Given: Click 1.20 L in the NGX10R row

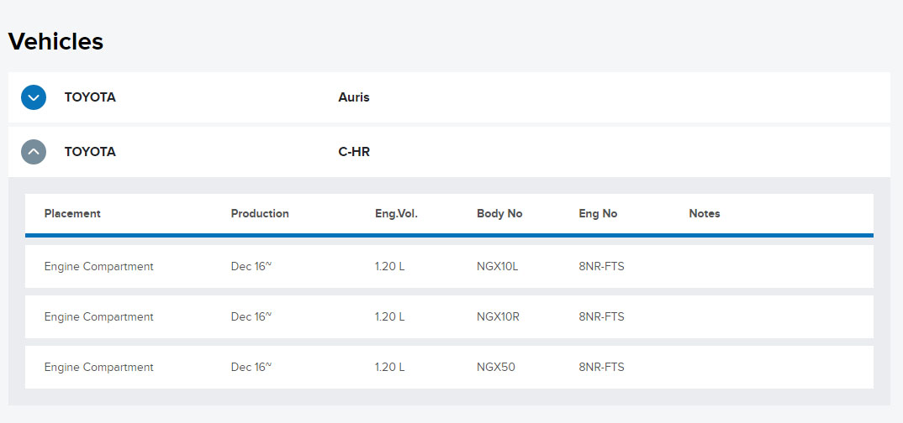Looking at the screenshot, I should [390, 316].
